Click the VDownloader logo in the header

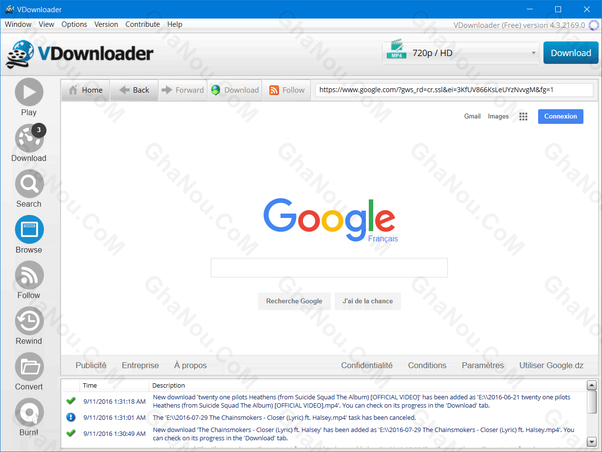(80, 53)
